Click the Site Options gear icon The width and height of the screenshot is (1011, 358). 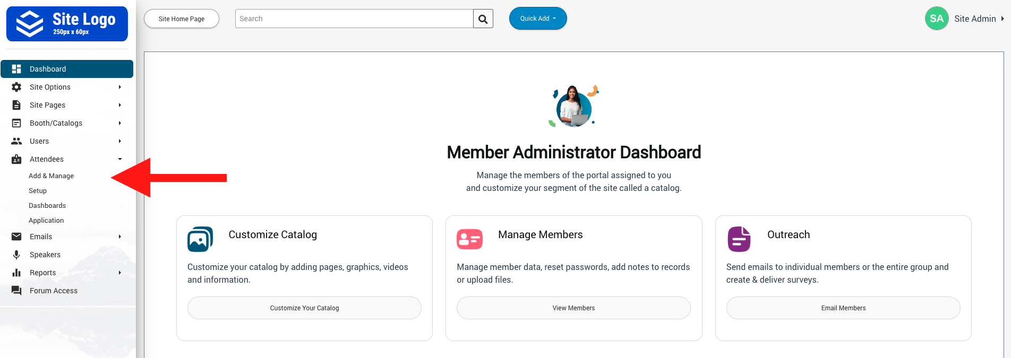16,87
